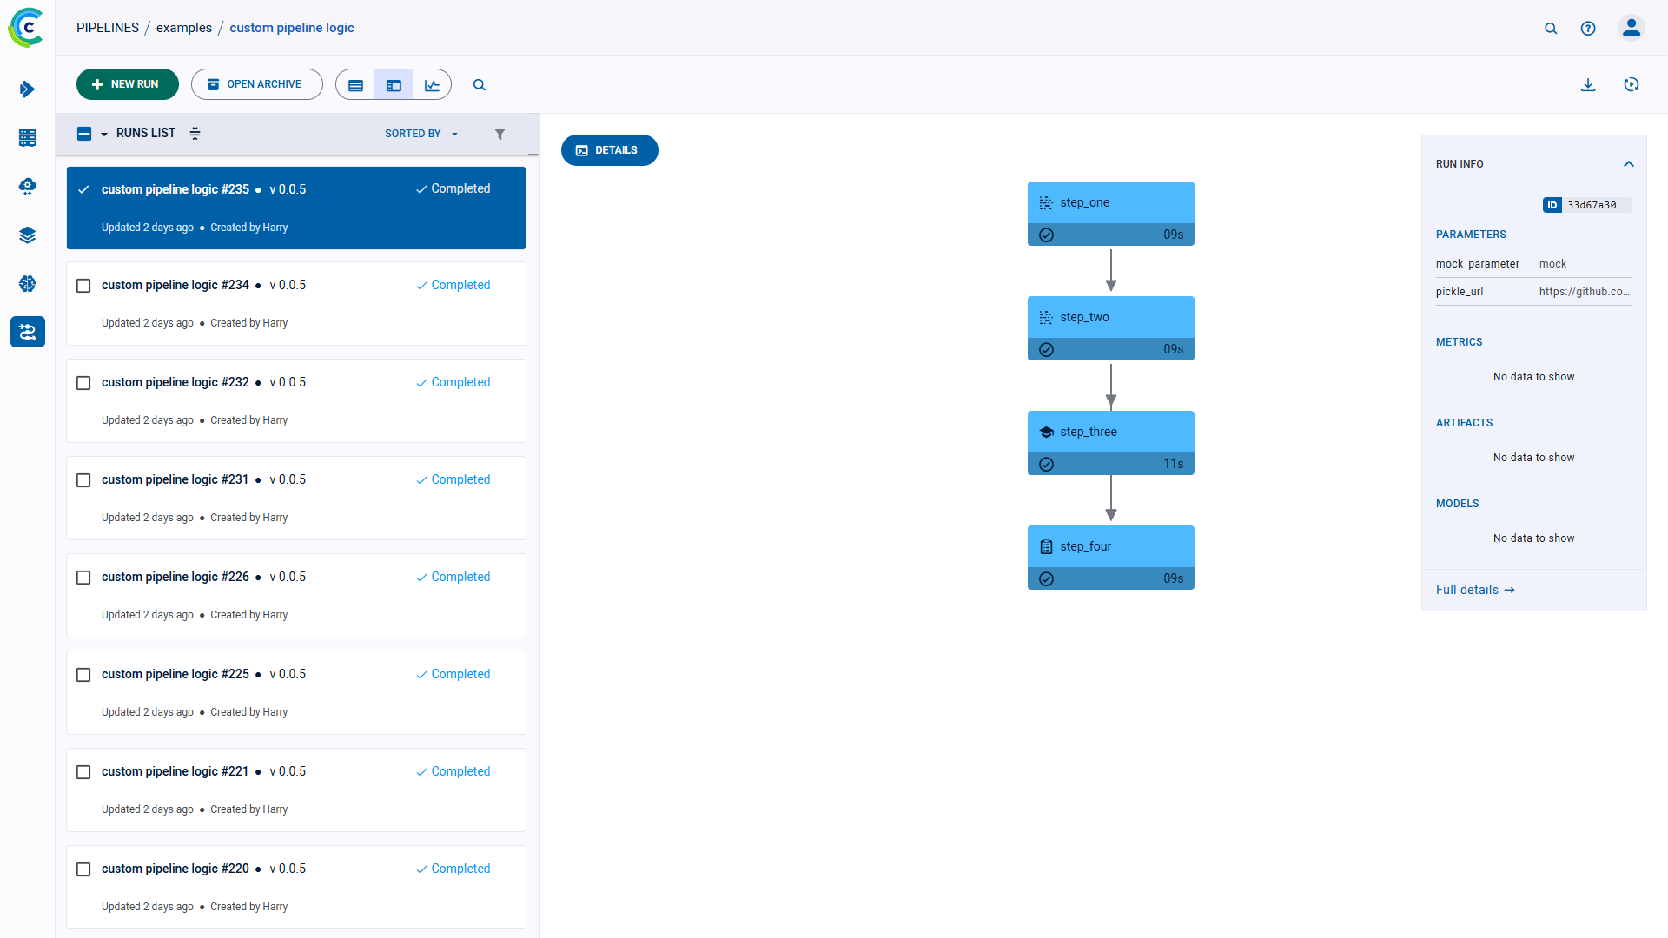Open the Pipelines sidebar icon
1668x938 pixels.
point(28,332)
